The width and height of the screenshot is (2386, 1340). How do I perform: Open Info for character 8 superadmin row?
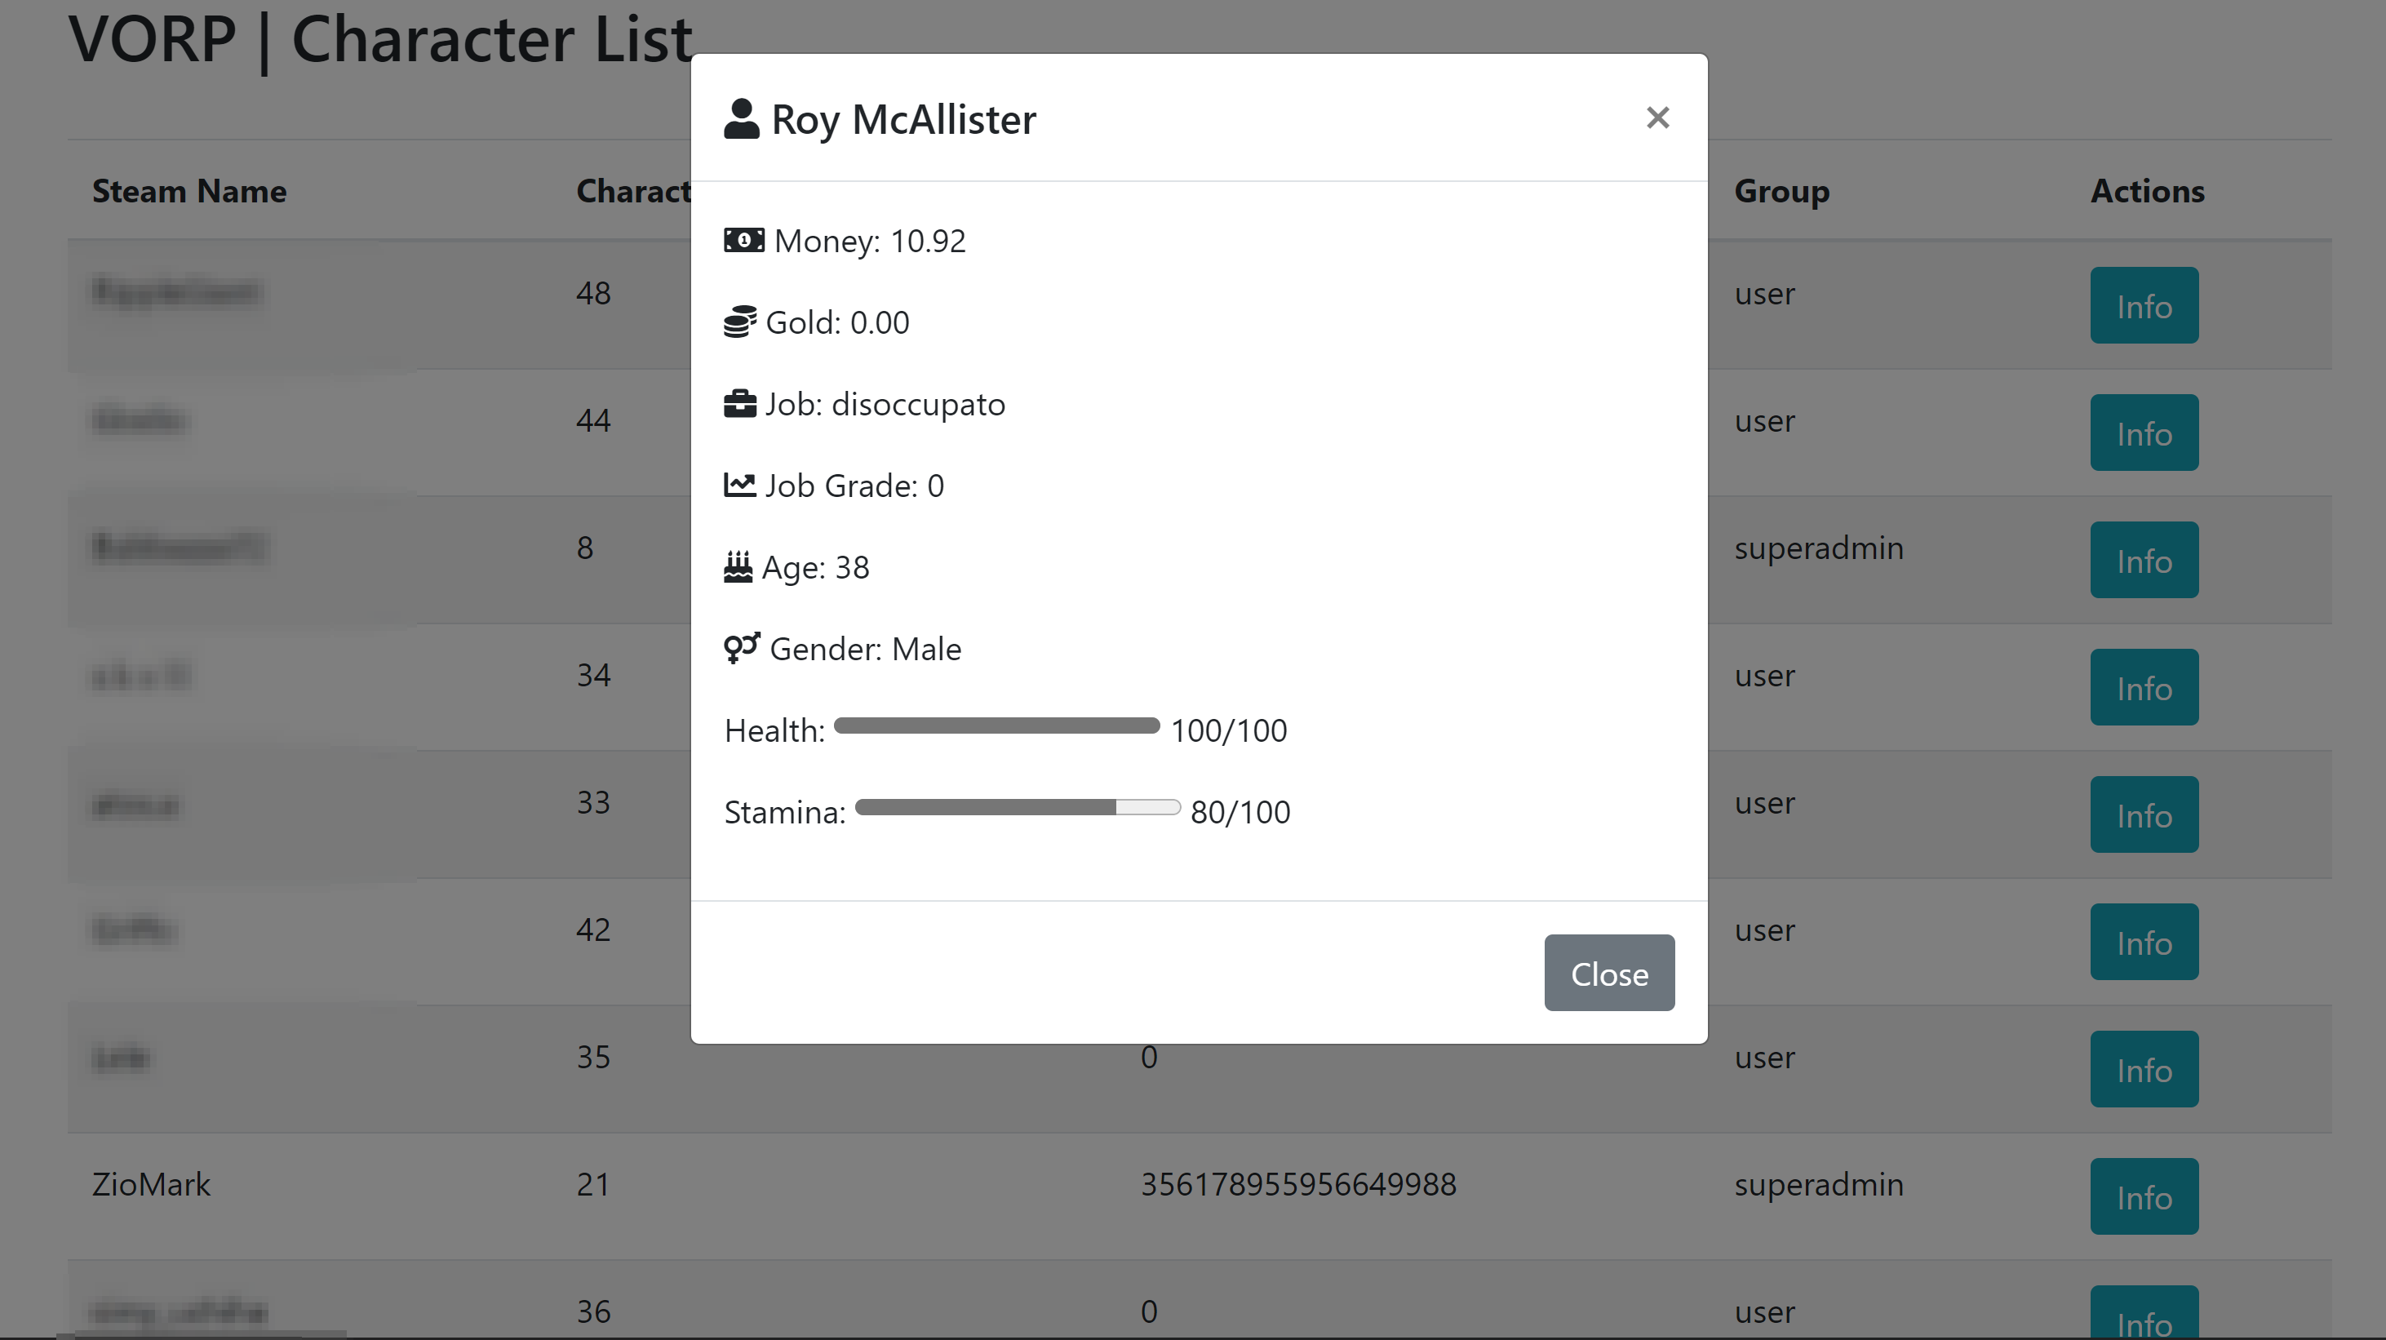pyautogui.click(x=2144, y=561)
